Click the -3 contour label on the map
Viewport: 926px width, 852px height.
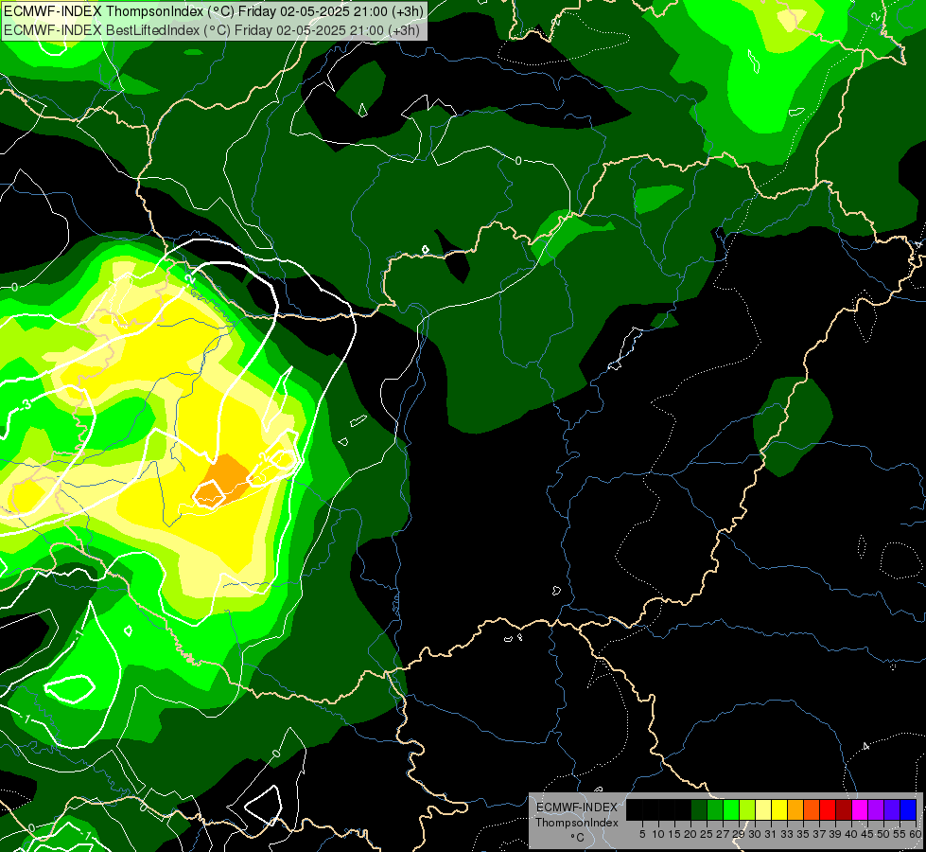point(25,405)
